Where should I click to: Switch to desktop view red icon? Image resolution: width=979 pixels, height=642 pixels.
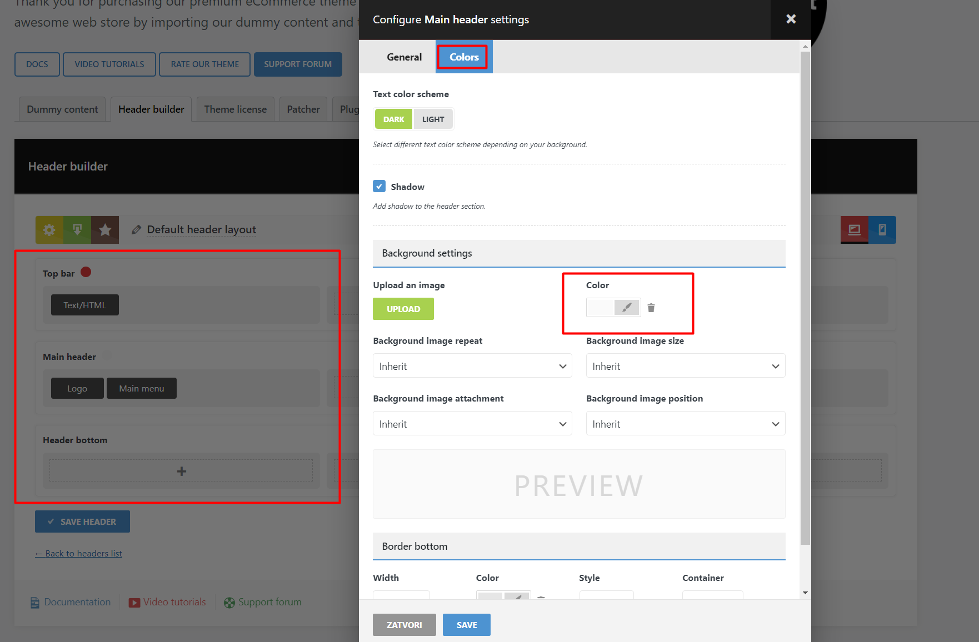pos(855,230)
